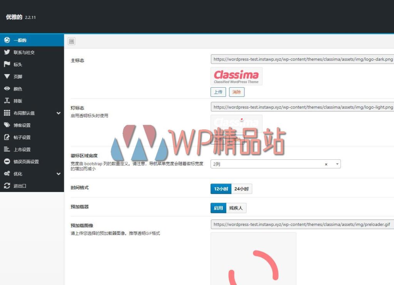Expand the 优化 submenu chevron
The image size is (394, 285).
pyautogui.click(x=58, y=174)
